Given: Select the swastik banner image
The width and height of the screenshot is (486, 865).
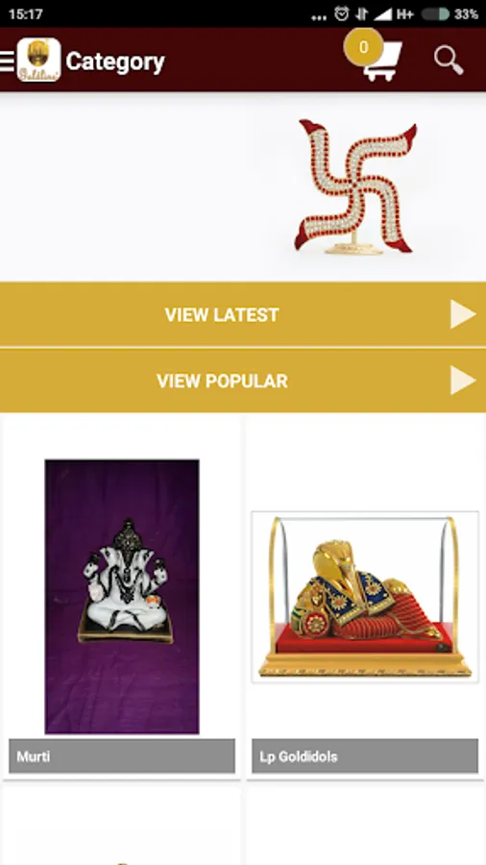Looking at the screenshot, I should tap(355, 186).
